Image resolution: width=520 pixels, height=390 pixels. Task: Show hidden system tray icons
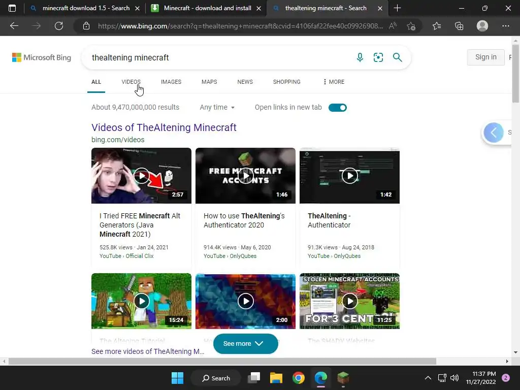[x=428, y=378]
